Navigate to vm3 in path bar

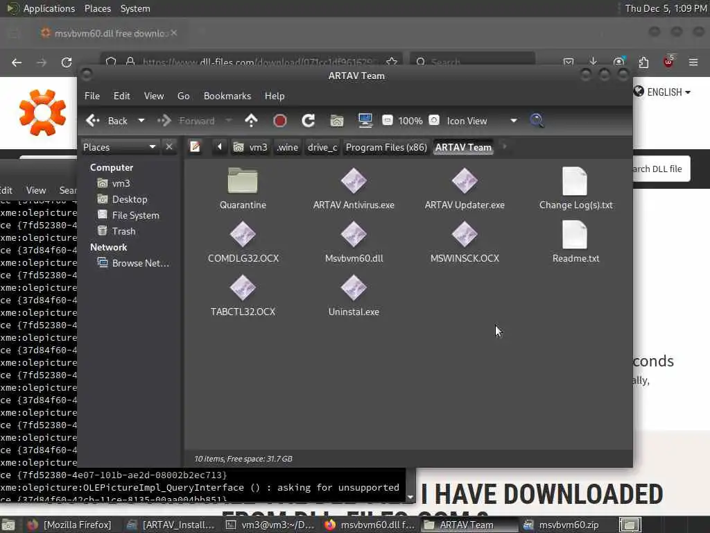click(250, 147)
